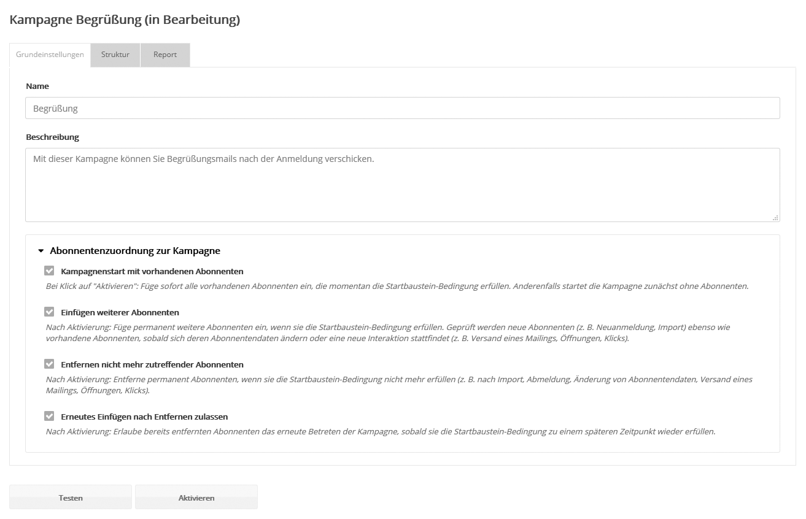The height and width of the screenshot is (519, 806).
Task: Click into the Beschreibung text area
Action: [x=402, y=184]
